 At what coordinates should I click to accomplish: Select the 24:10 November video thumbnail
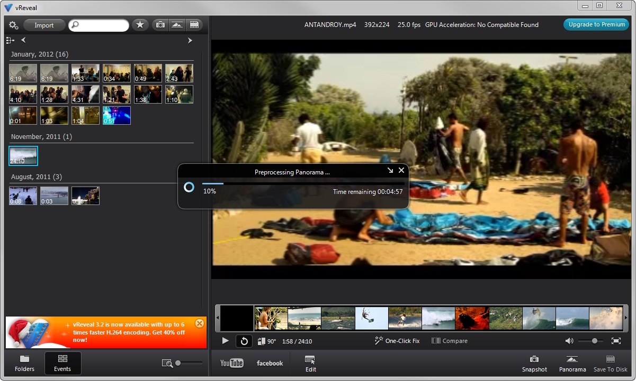(x=23, y=156)
